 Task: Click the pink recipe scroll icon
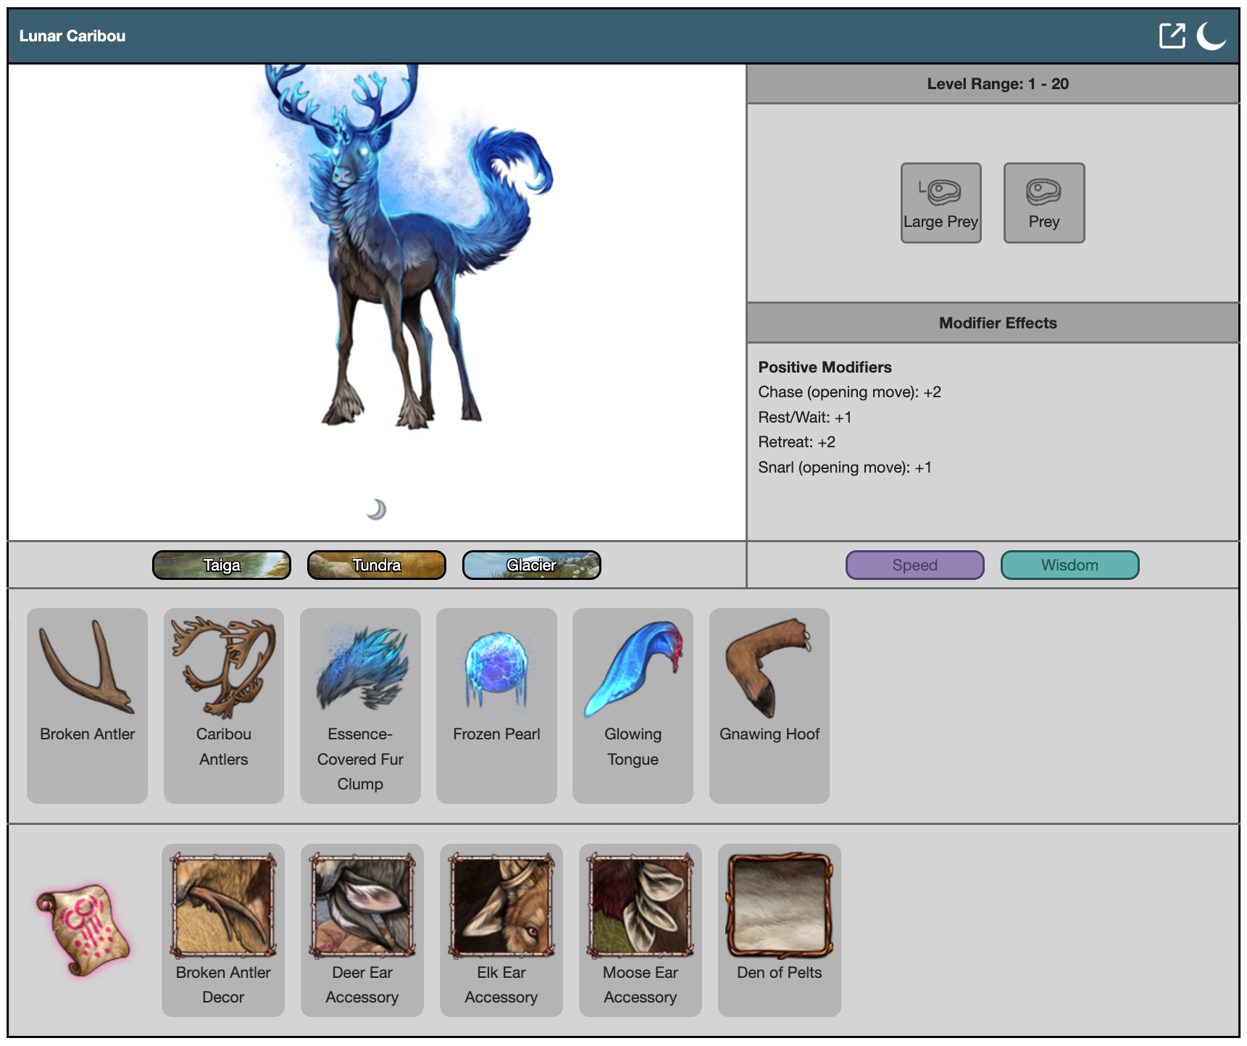point(83,930)
